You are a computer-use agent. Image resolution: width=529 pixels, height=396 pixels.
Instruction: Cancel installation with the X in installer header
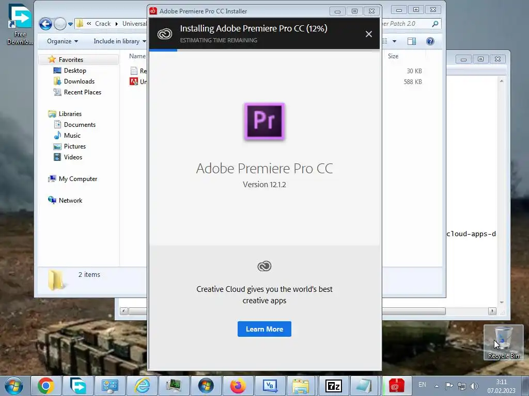pos(369,34)
